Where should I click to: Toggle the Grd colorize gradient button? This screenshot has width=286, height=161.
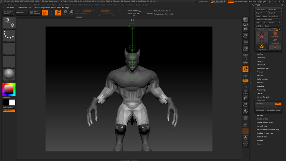click(x=278, y=104)
